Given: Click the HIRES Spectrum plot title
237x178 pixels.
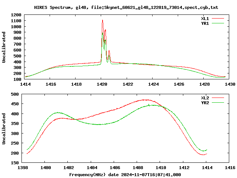Looking at the screenshot, I should pos(126,7).
